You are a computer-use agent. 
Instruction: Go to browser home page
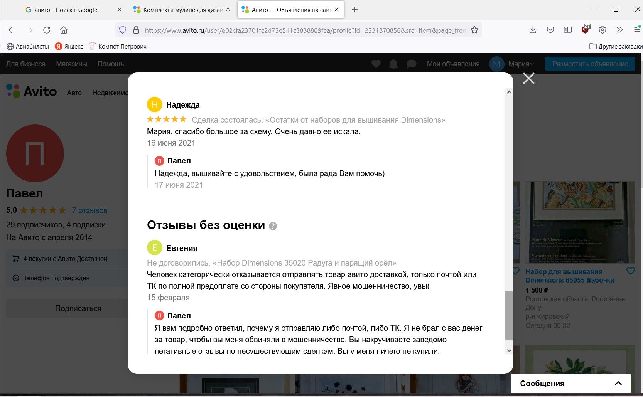(64, 30)
